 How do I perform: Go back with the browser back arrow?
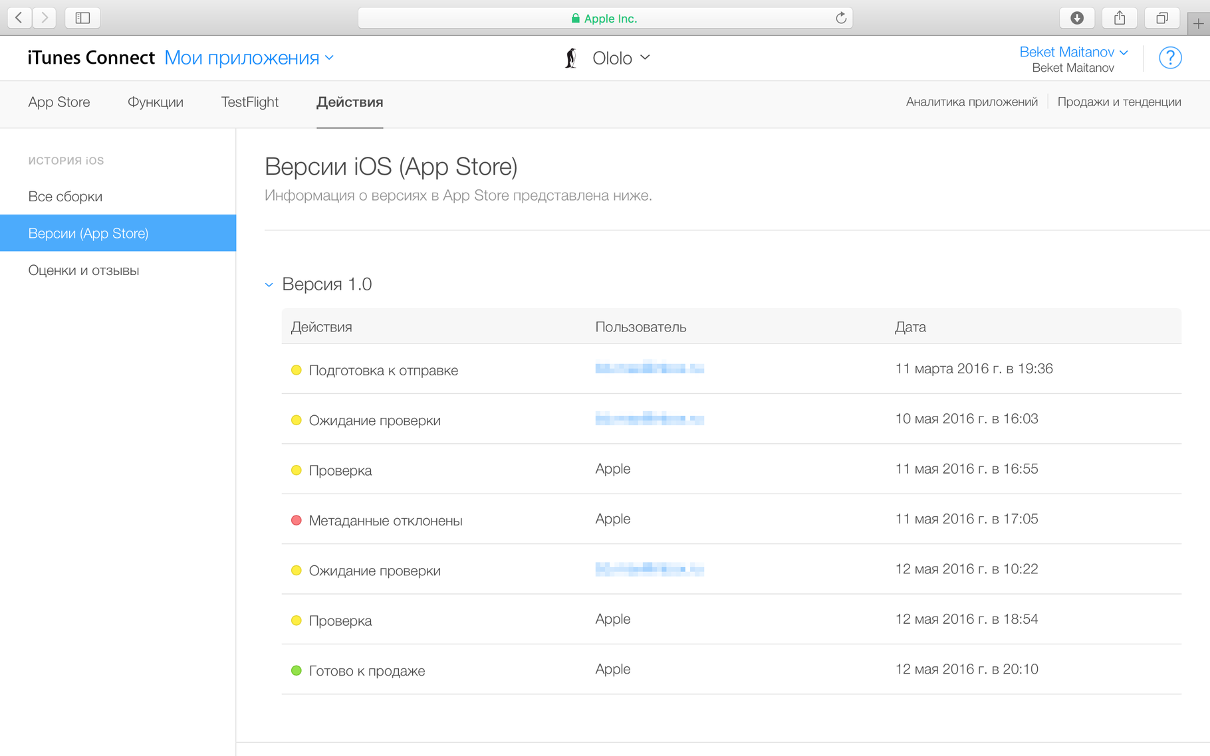click(x=19, y=18)
